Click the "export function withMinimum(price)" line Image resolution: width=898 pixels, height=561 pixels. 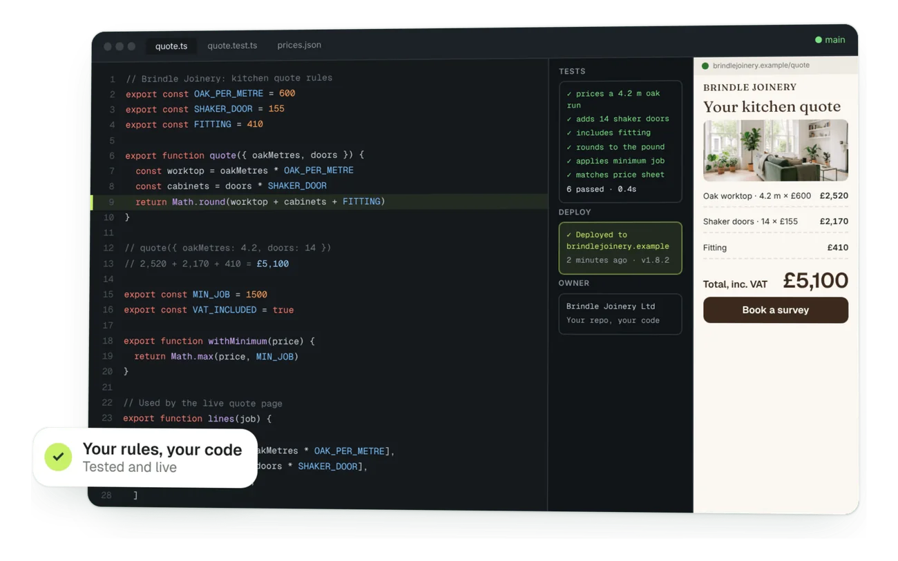point(219,341)
